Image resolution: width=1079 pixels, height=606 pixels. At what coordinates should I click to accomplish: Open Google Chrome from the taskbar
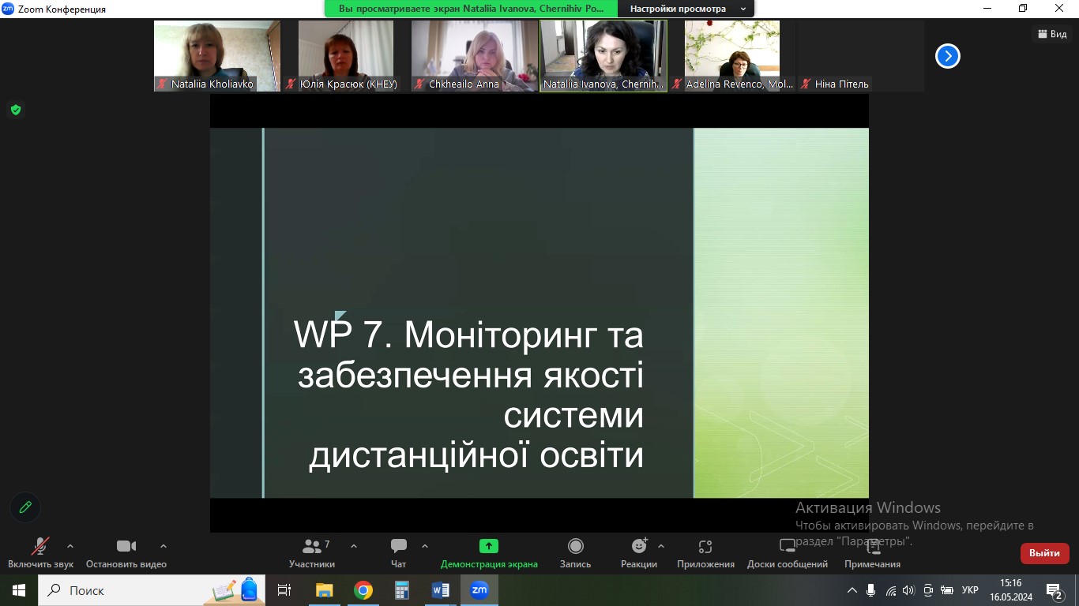point(363,590)
